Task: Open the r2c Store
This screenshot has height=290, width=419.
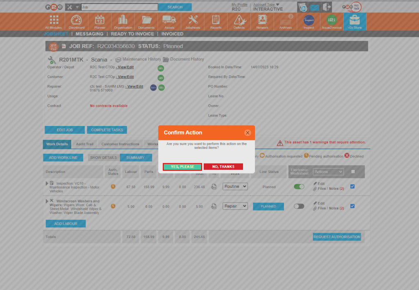Action: point(354,21)
